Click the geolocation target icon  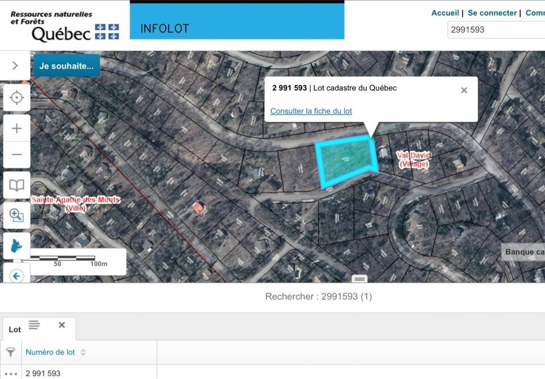point(16,98)
